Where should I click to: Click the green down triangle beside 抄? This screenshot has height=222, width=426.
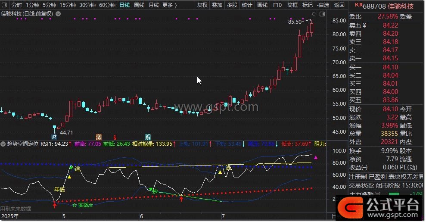tap(150, 189)
